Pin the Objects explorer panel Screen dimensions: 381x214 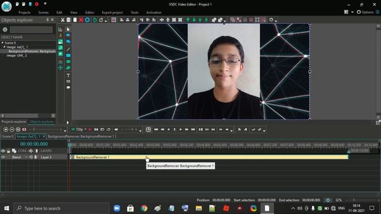tap(48, 20)
